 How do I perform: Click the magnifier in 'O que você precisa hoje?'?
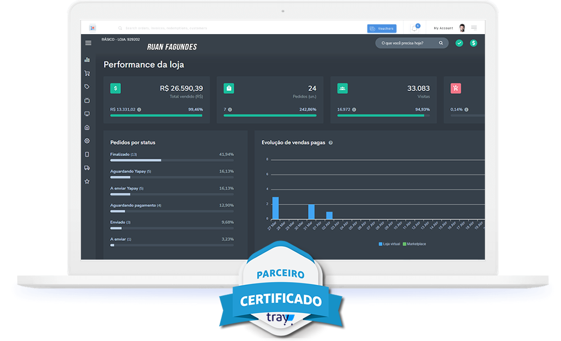pyautogui.click(x=441, y=43)
